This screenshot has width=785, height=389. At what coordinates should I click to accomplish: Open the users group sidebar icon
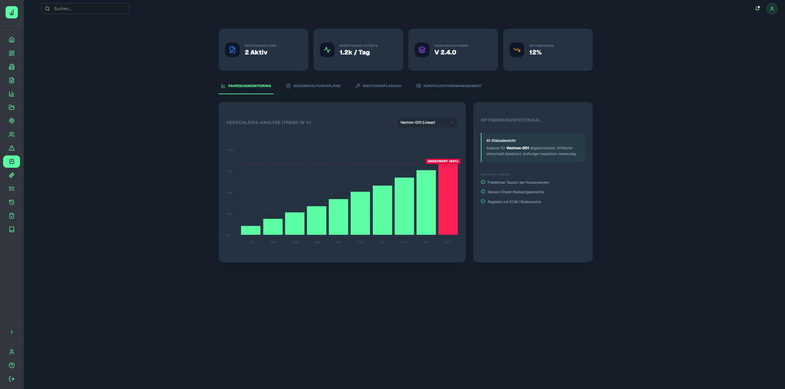tap(12, 134)
